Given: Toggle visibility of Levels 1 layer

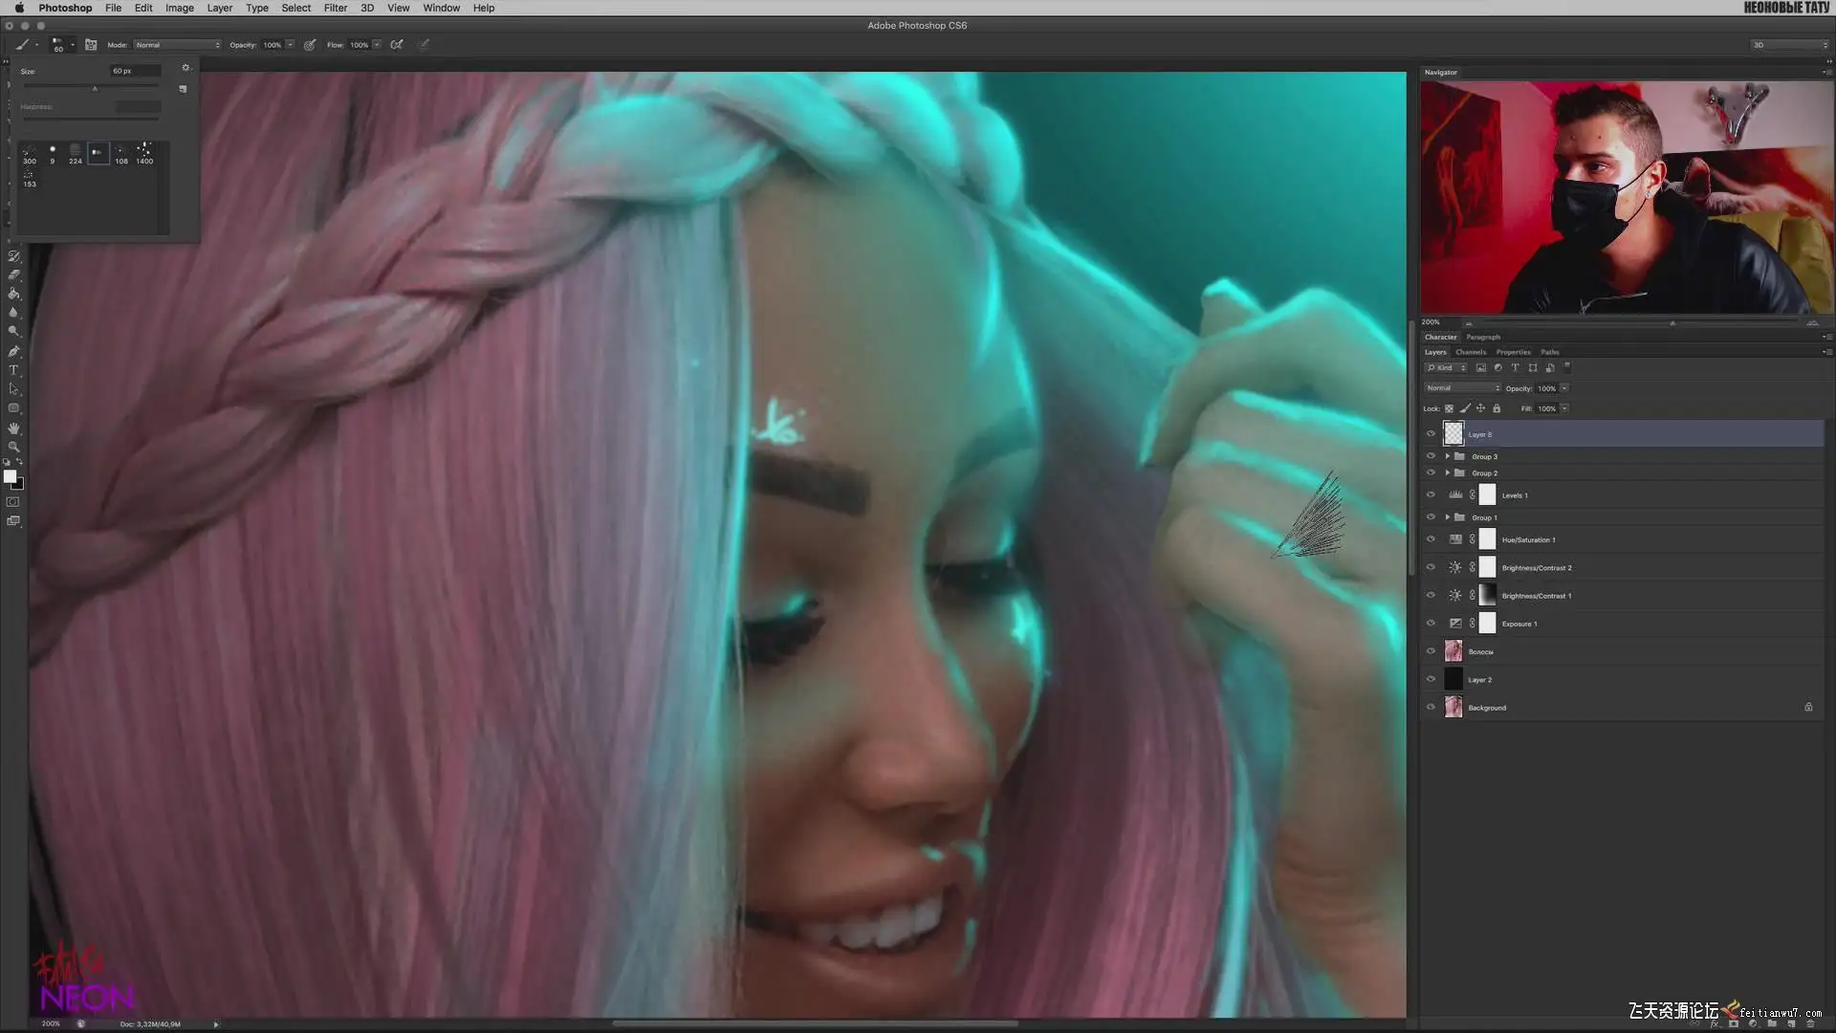Looking at the screenshot, I should (x=1431, y=495).
